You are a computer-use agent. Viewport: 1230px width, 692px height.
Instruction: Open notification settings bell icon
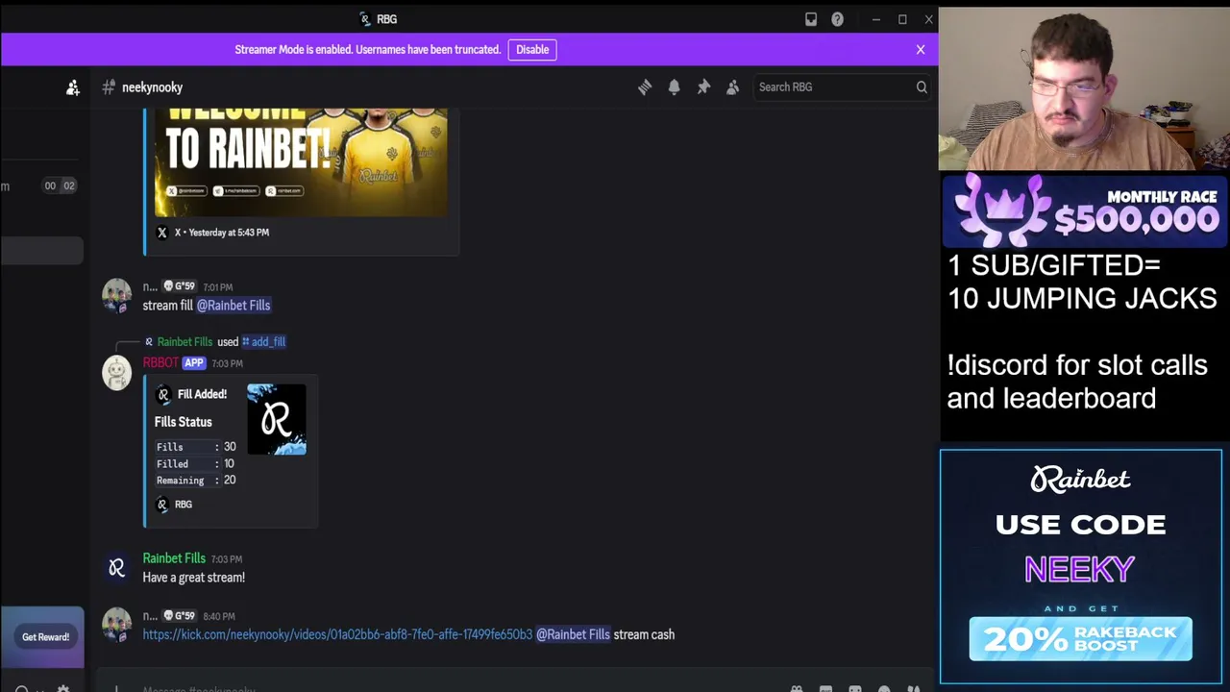point(674,87)
